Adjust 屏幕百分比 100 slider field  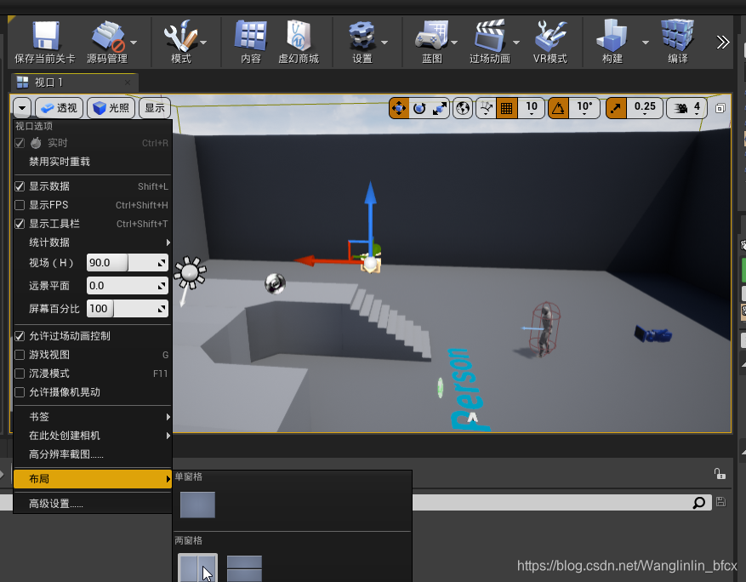(x=128, y=308)
